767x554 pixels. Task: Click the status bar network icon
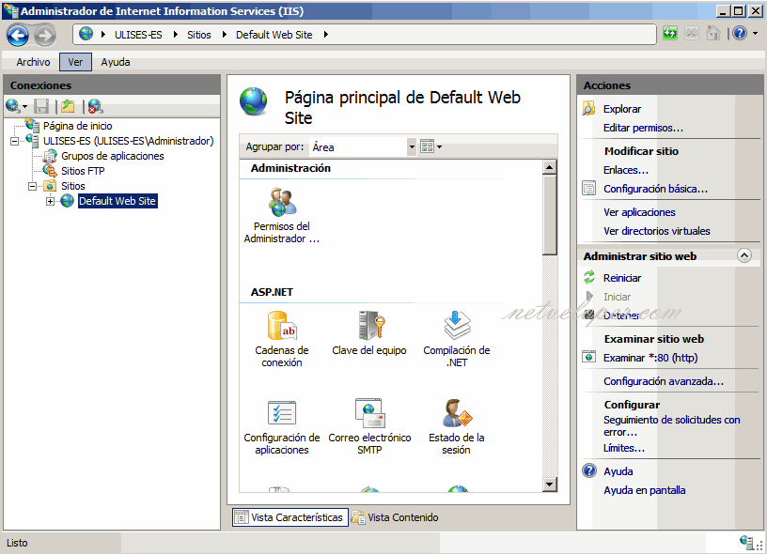point(747,543)
